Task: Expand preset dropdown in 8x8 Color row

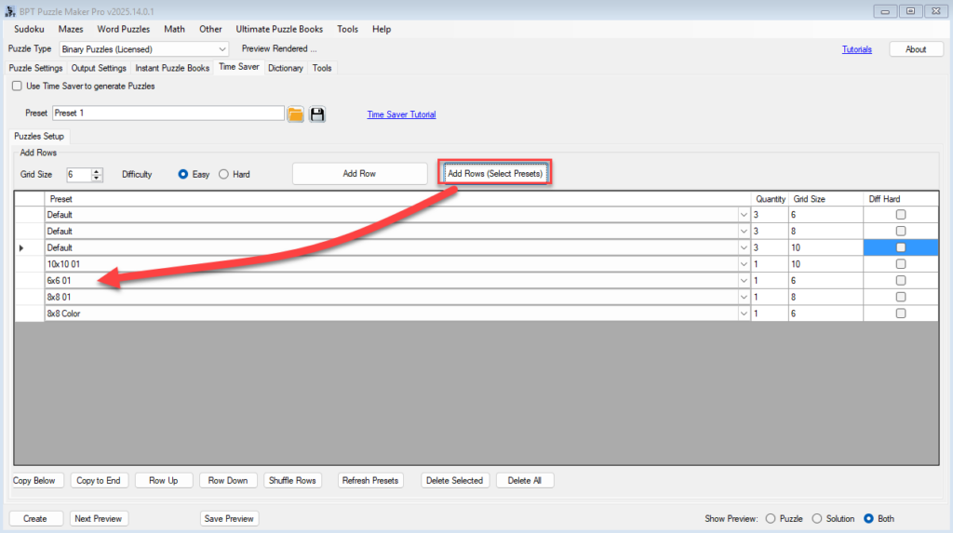Action: pyautogui.click(x=744, y=314)
